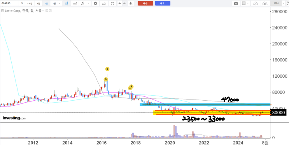This screenshot has height=145, width=289.
Task: Click the blue 매도 sell button
Action: 163,3
